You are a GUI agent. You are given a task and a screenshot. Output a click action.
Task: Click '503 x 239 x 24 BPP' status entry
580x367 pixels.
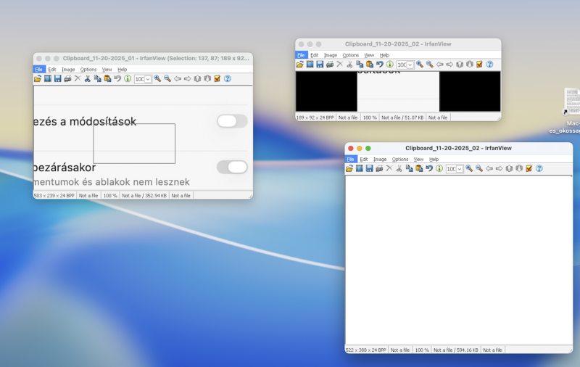pos(54,195)
